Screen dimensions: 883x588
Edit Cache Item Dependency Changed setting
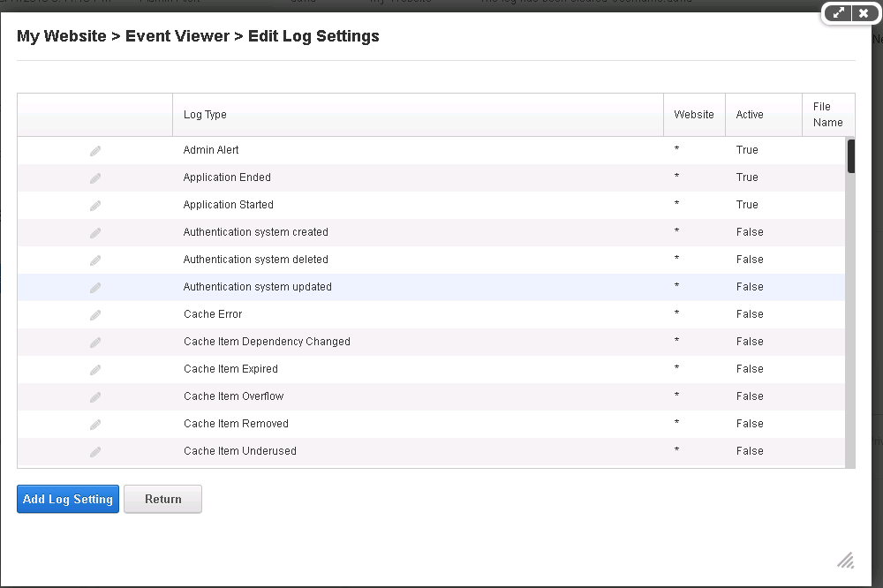95,343
